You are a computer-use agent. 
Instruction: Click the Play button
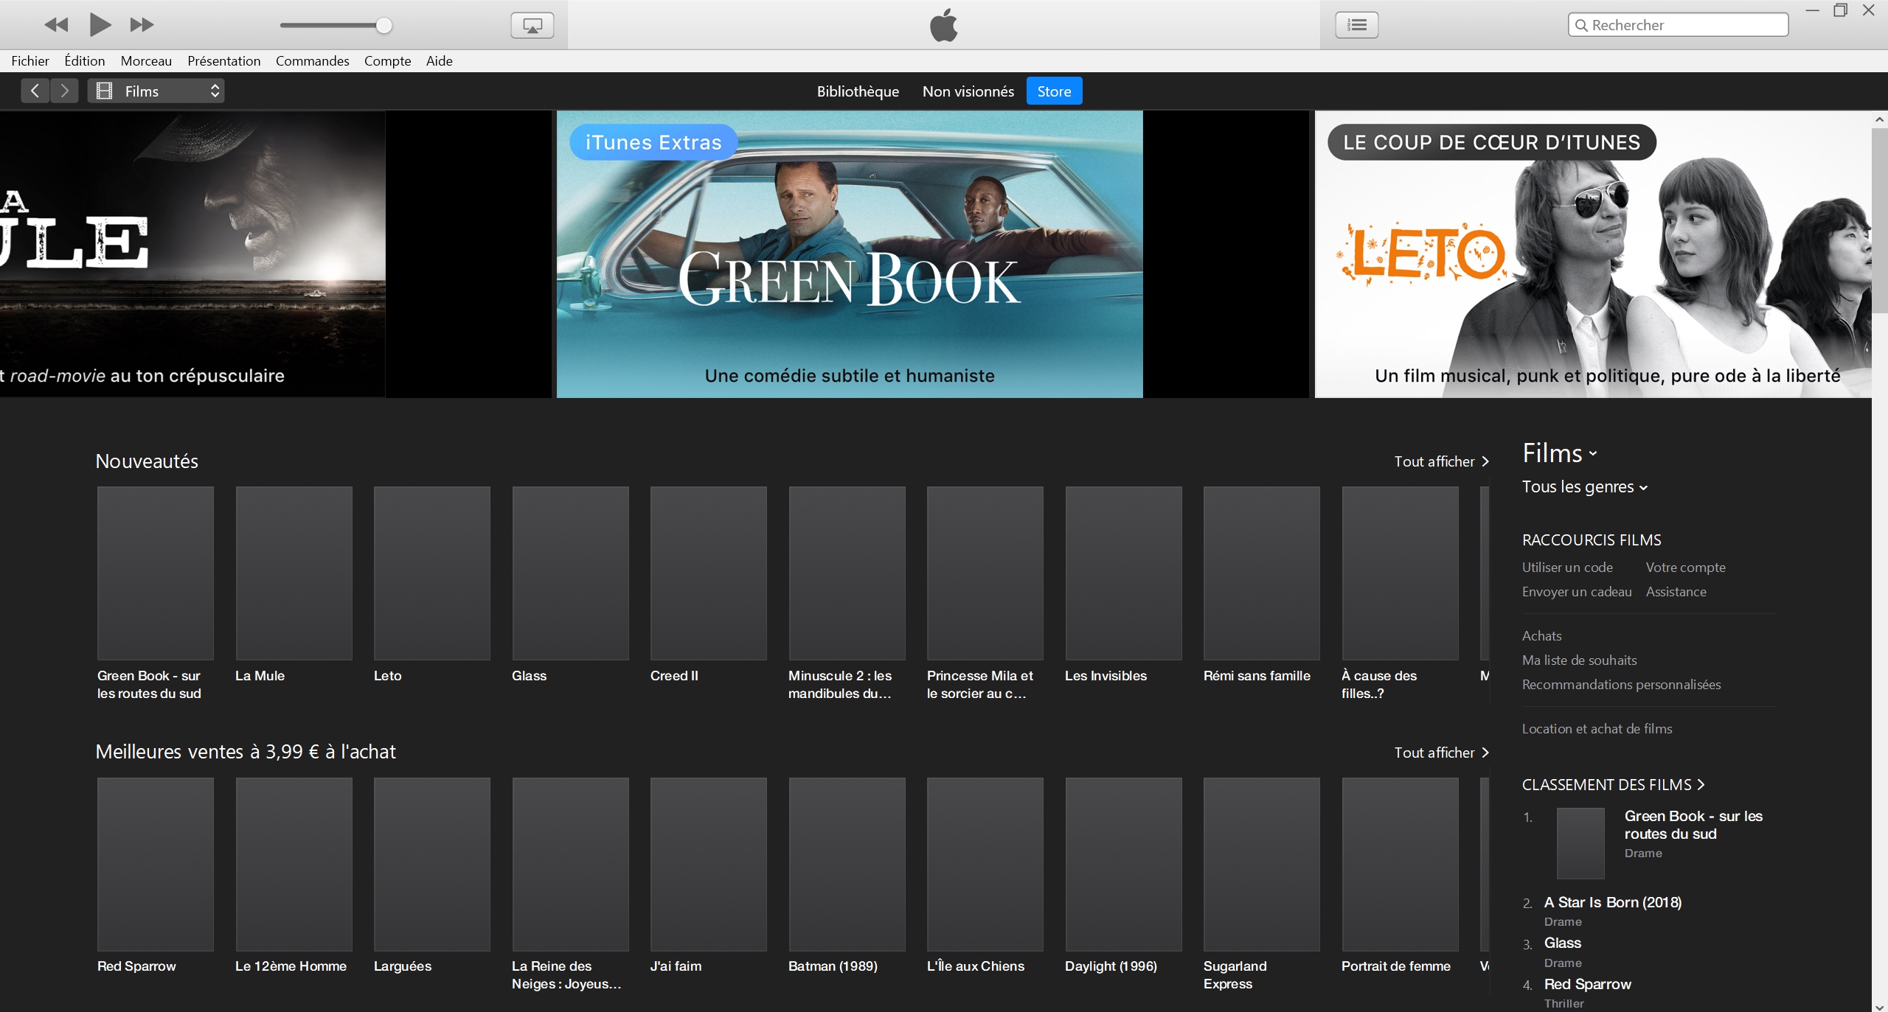click(100, 25)
